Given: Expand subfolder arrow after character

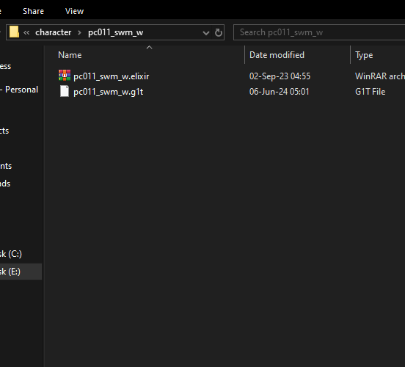Looking at the screenshot, I should click(79, 32).
